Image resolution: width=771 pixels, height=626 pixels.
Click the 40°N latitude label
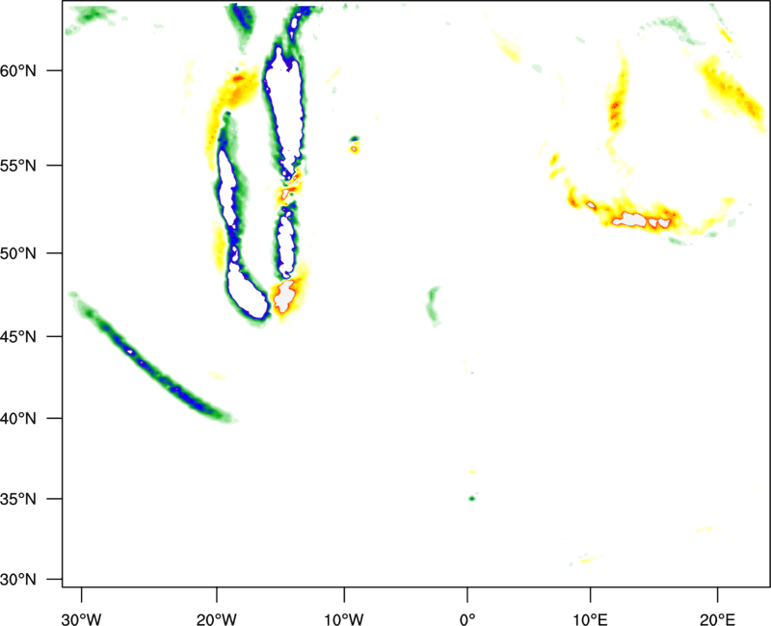pyautogui.click(x=18, y=419)
